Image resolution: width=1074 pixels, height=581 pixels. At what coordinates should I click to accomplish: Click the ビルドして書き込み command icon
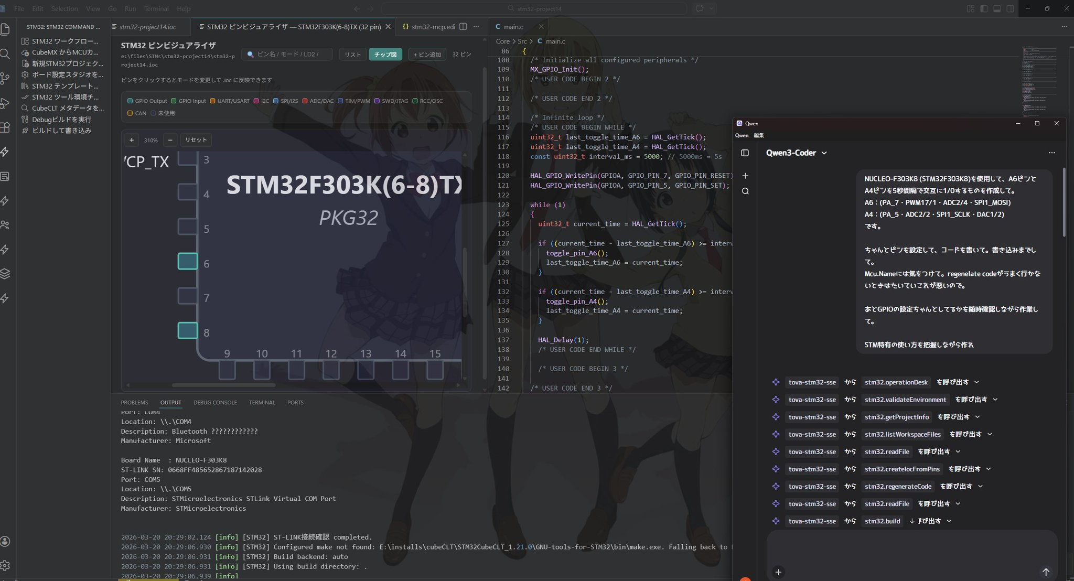coord(25,130)
